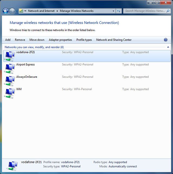Click the Manage Wireless Networks breadcrumb

[x=77, y=11]
